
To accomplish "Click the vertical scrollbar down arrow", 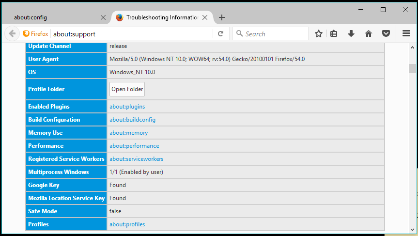I will click(x=412, y=229).
